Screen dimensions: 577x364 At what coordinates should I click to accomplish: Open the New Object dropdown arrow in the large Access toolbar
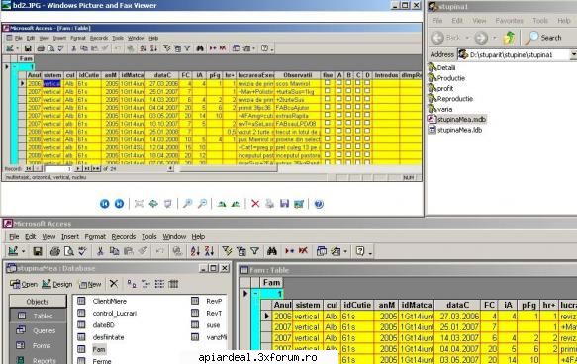coord(345,252)
